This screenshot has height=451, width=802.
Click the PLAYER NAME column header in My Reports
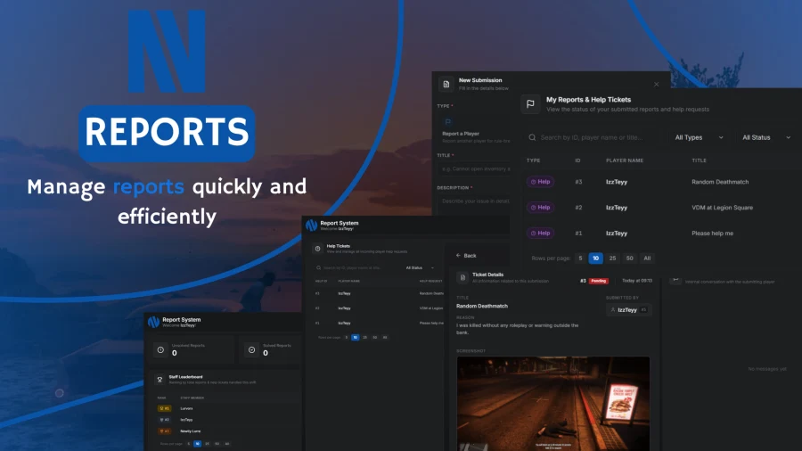coord(625,160)
